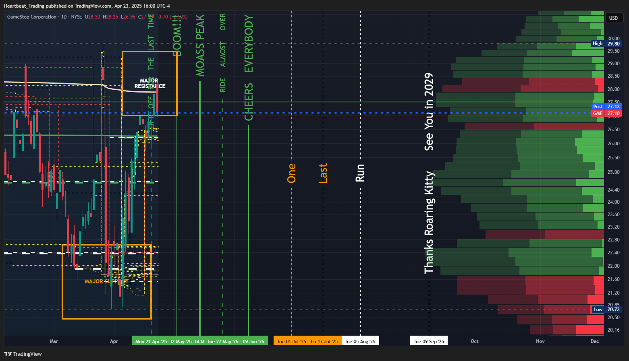Screen dimensions: 629x361
Task: Click the 21.60 price axis label
Action: coord(613,279)
